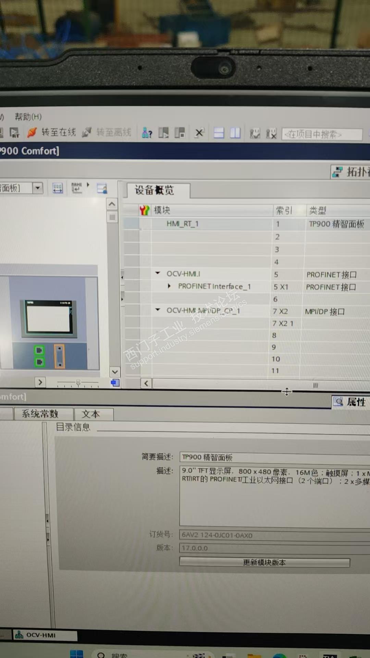Click the 5 X1 index cell
This screenshot has width=370, height=658.
click(x=281, y=287)
